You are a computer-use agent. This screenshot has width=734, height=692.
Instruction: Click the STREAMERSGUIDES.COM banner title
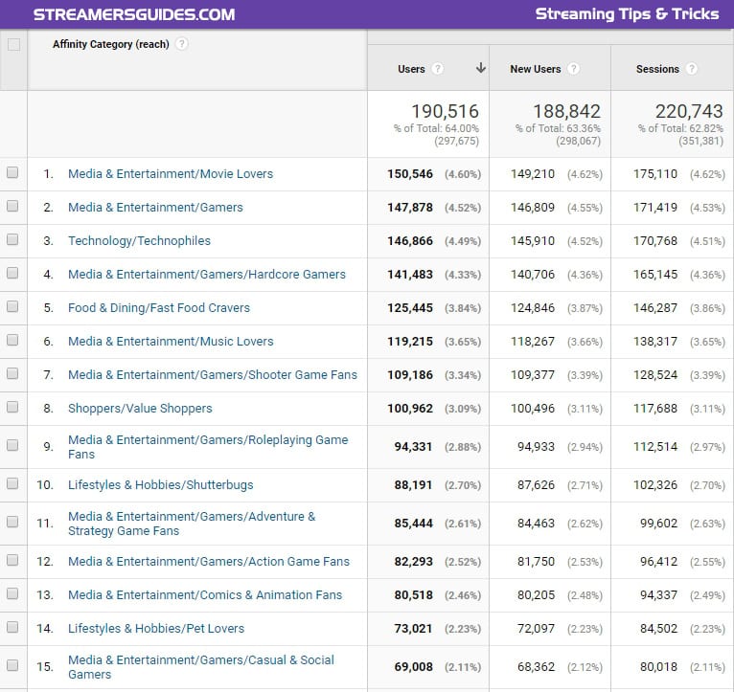coord(134,14)
